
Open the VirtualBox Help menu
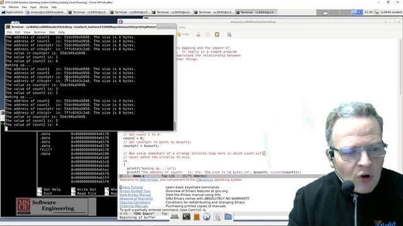[54, 7]
